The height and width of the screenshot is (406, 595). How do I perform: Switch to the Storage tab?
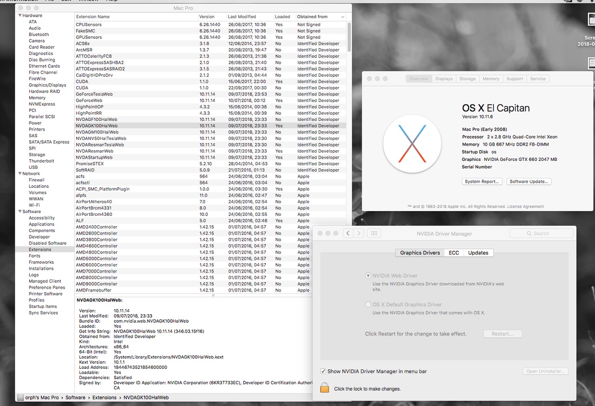(467, 79)
